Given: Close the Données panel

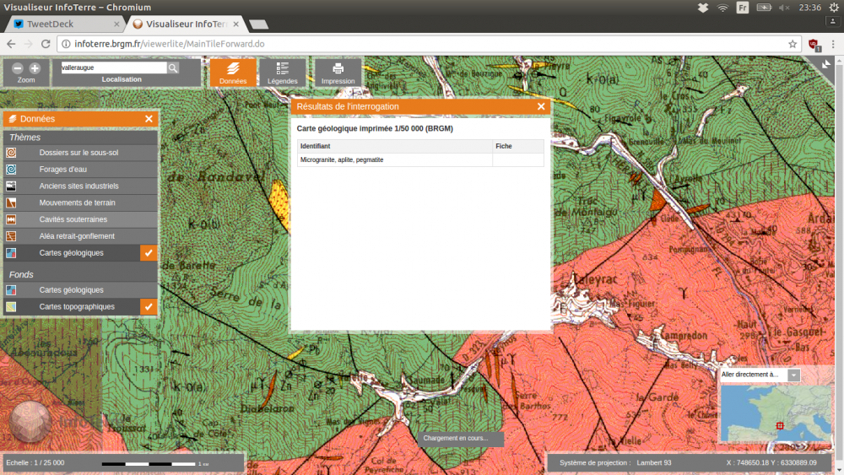Looking at the screenshot, I should coord(149,119).
